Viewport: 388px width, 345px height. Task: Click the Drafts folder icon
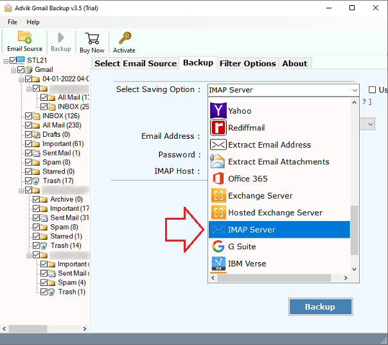coord(36,134)
